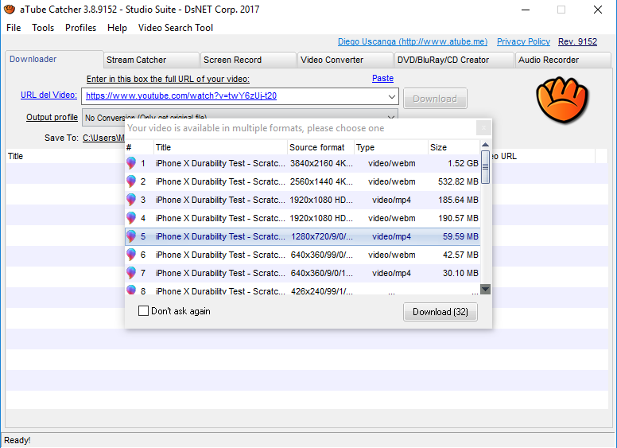This screenshot has height=448, width=617.
Task: Click the Rev. 9152 link
Action: click(x=577, y=41)
